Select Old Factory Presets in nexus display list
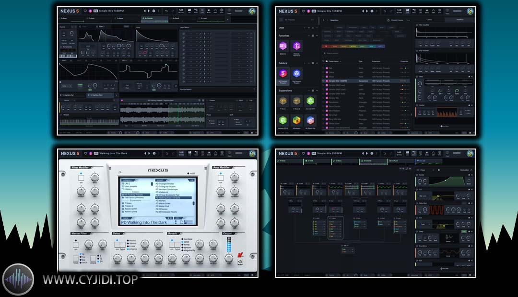Screen dimensions: 518x297 point(134,198)
